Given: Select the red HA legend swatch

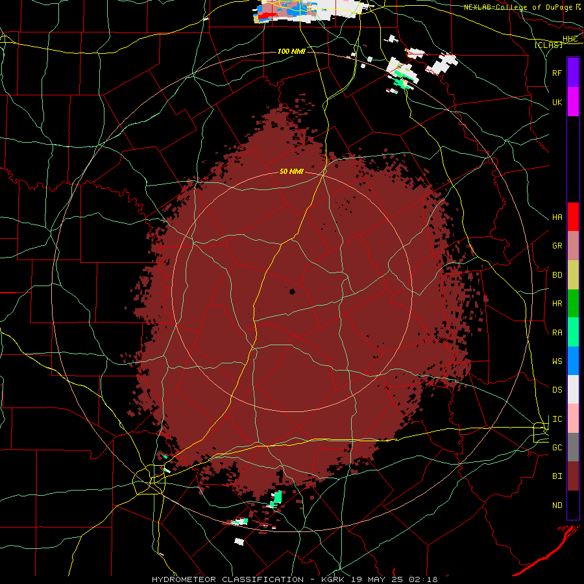Looking at the screenshot, I should click(573, 217).
